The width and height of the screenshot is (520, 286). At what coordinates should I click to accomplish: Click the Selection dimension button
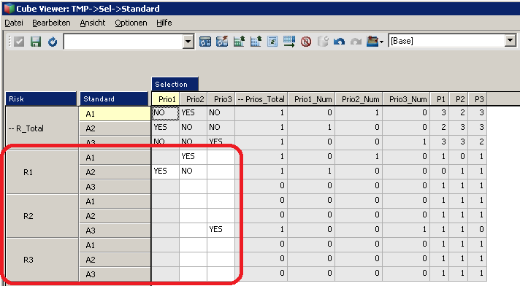(x=175, y=84)
